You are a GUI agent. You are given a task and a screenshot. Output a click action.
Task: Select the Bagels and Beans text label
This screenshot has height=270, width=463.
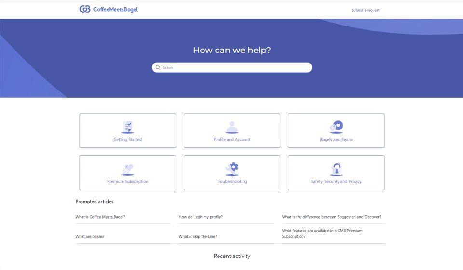(336, 140)
